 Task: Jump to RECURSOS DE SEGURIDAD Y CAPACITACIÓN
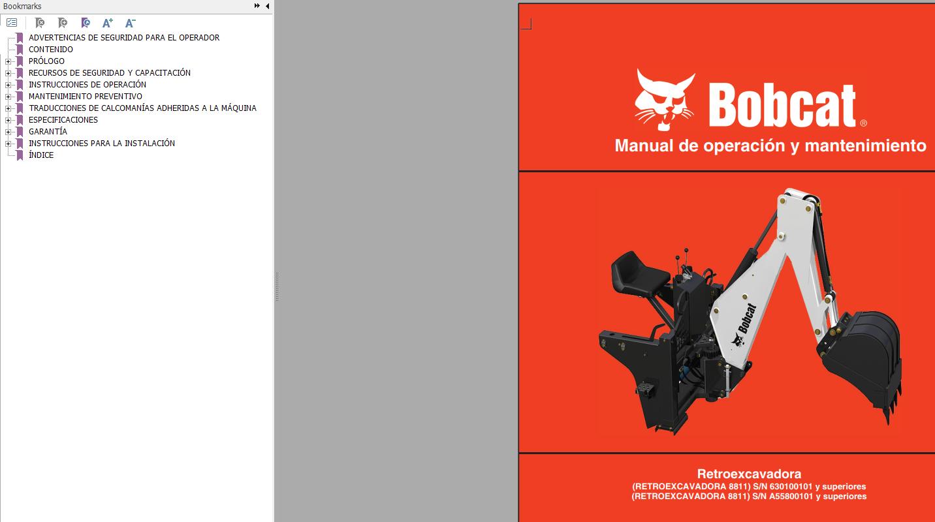coord(110,73)
